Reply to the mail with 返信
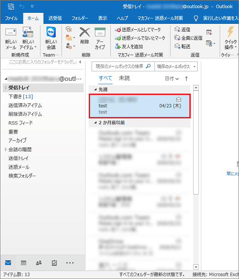The height and width of the screenshot is (279, 239). (x=182, y=29)
